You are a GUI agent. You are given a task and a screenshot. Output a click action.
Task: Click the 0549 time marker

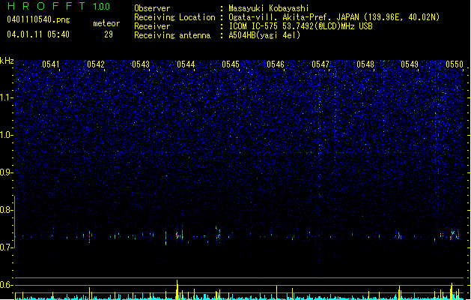[x=410, y=64]
